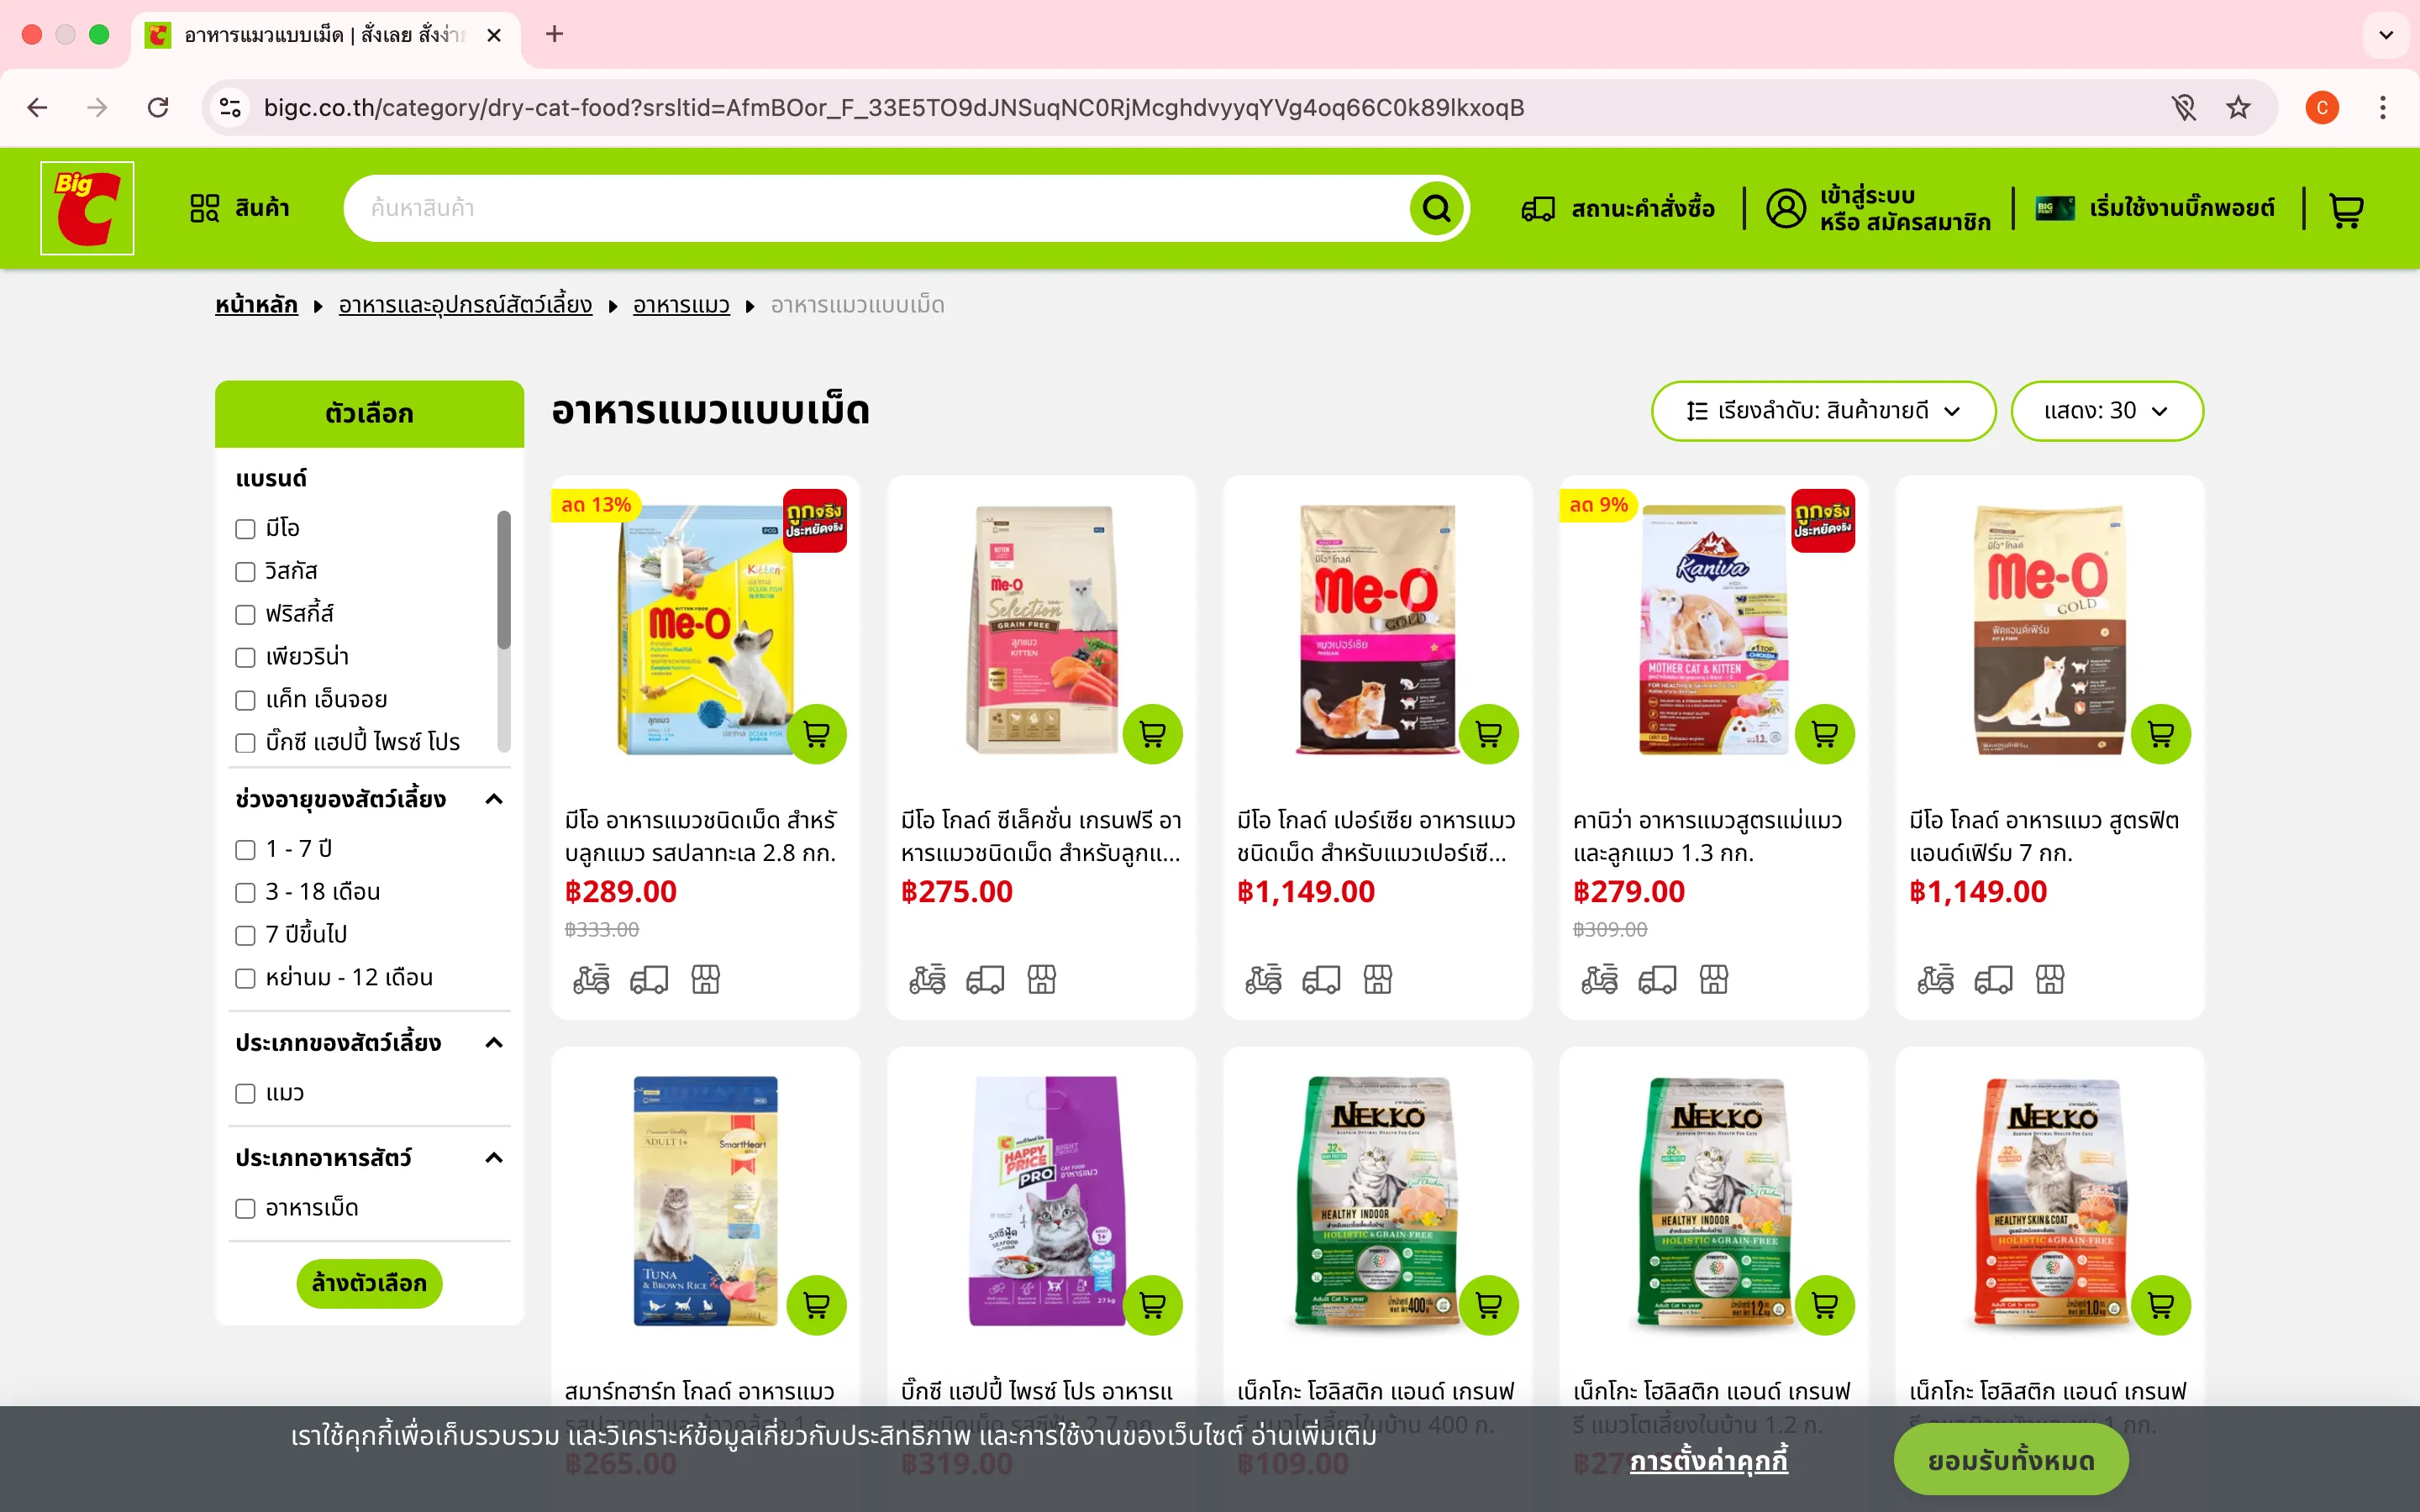Open the แสดง: 30 items dropdown
This screenshot has height=1512, width=2420.
tap(2106, 411)
